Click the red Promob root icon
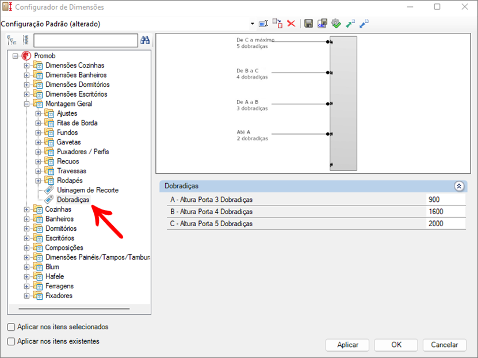This screenshot has height=358, width=478. click(26, 56)
